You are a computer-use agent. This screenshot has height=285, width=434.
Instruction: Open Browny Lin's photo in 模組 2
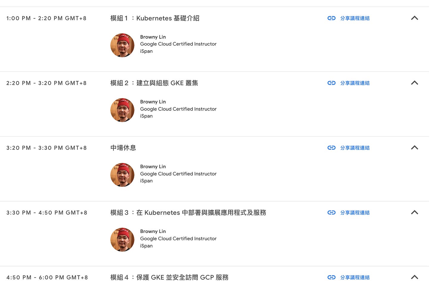[x=122, y=110]
